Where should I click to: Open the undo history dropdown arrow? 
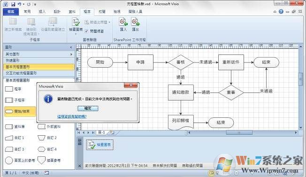[x=23, y=4]
